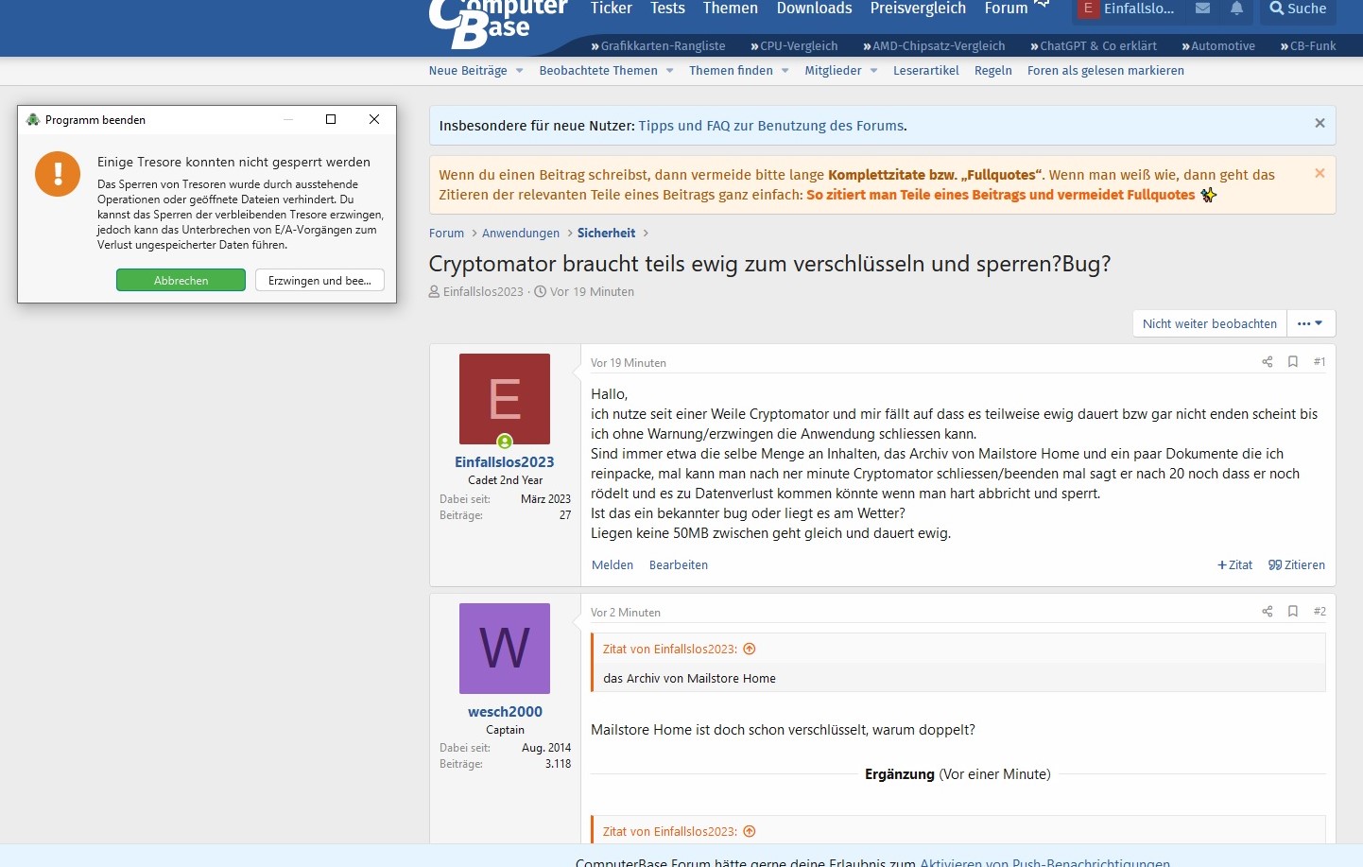Jump to quoted post via second quote arrow
Viewport: 1363px width, 867px height.
750,832
